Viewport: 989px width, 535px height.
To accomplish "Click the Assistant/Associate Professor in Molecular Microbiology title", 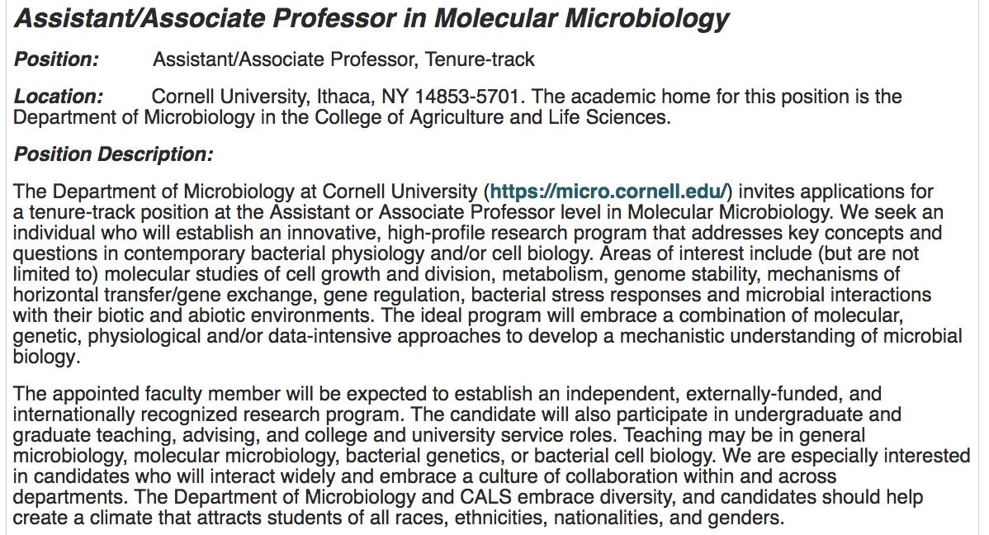I will pyautogui.click(x=371, y=18).
